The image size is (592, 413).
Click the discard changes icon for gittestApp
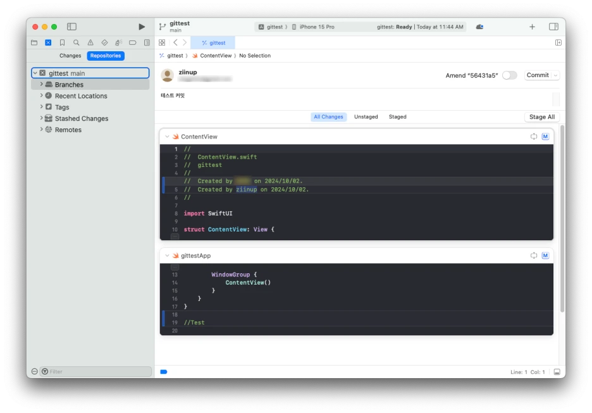point(533,256)
